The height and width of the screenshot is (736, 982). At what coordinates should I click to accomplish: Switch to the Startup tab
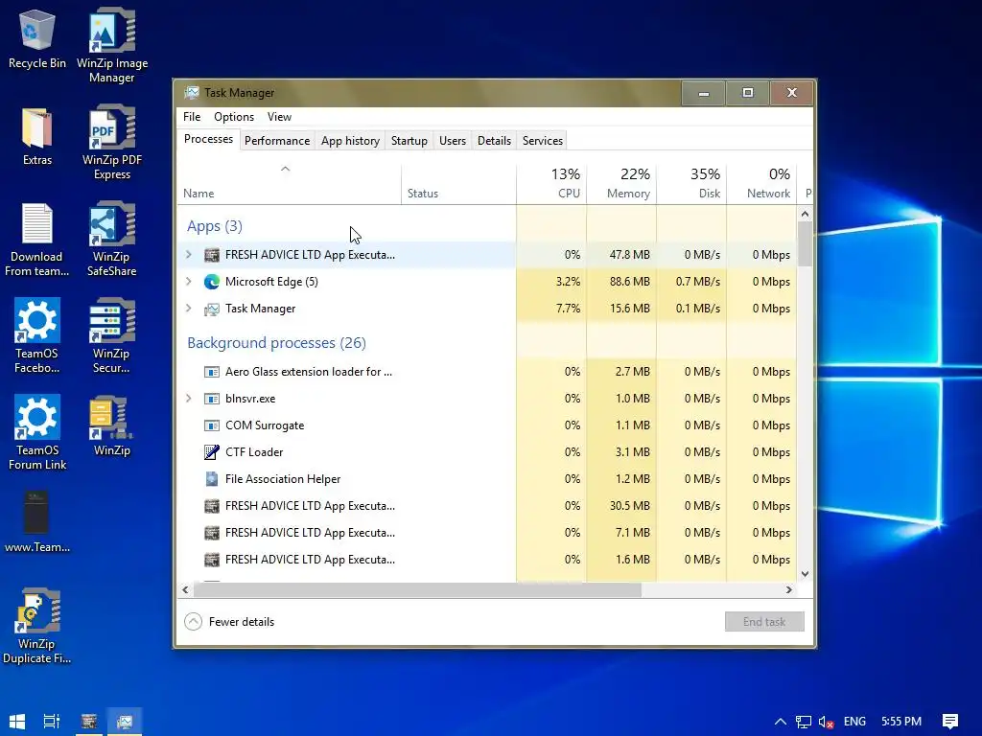click(409, 141)
